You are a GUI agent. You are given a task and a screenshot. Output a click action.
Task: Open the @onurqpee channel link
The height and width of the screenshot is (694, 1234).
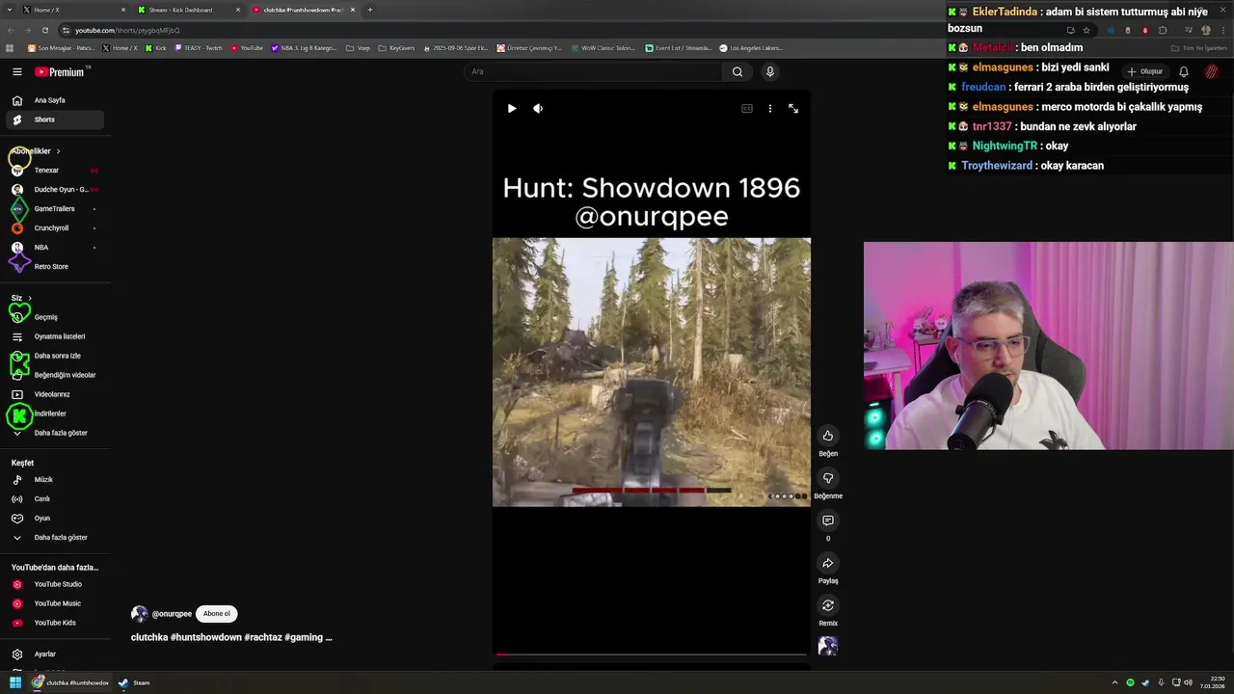(172, 614)
